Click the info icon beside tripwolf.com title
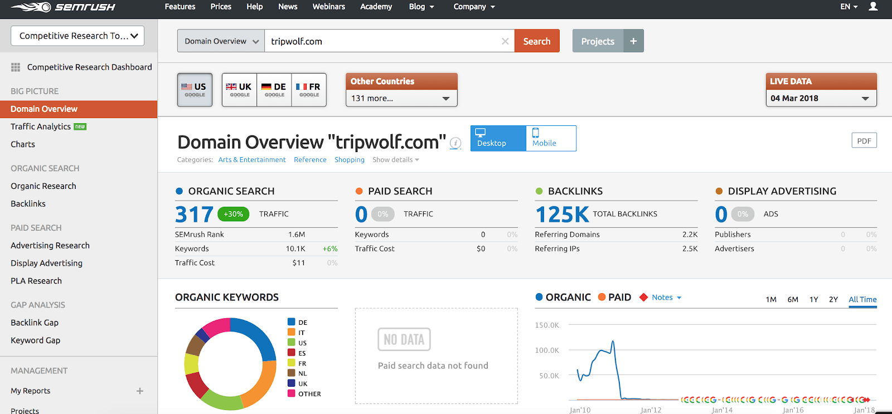The height and width of the screenshot is (414, 892). [455, 143]
